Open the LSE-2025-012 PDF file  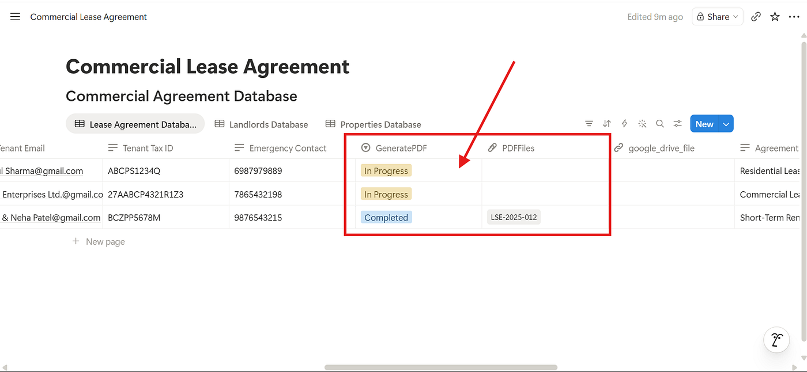(x=514, y=218)
